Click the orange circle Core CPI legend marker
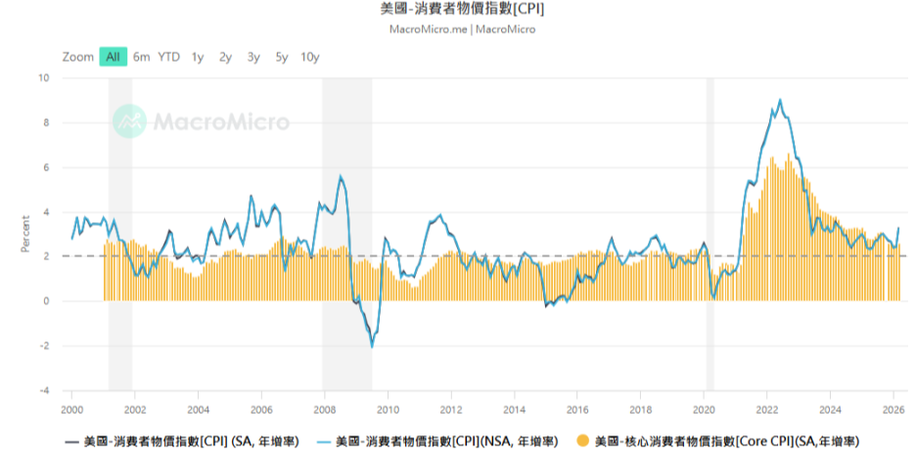 584,440
